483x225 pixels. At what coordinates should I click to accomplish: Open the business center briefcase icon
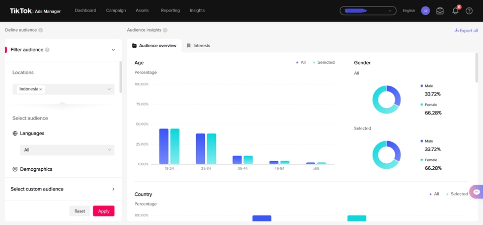click(440, 11)
